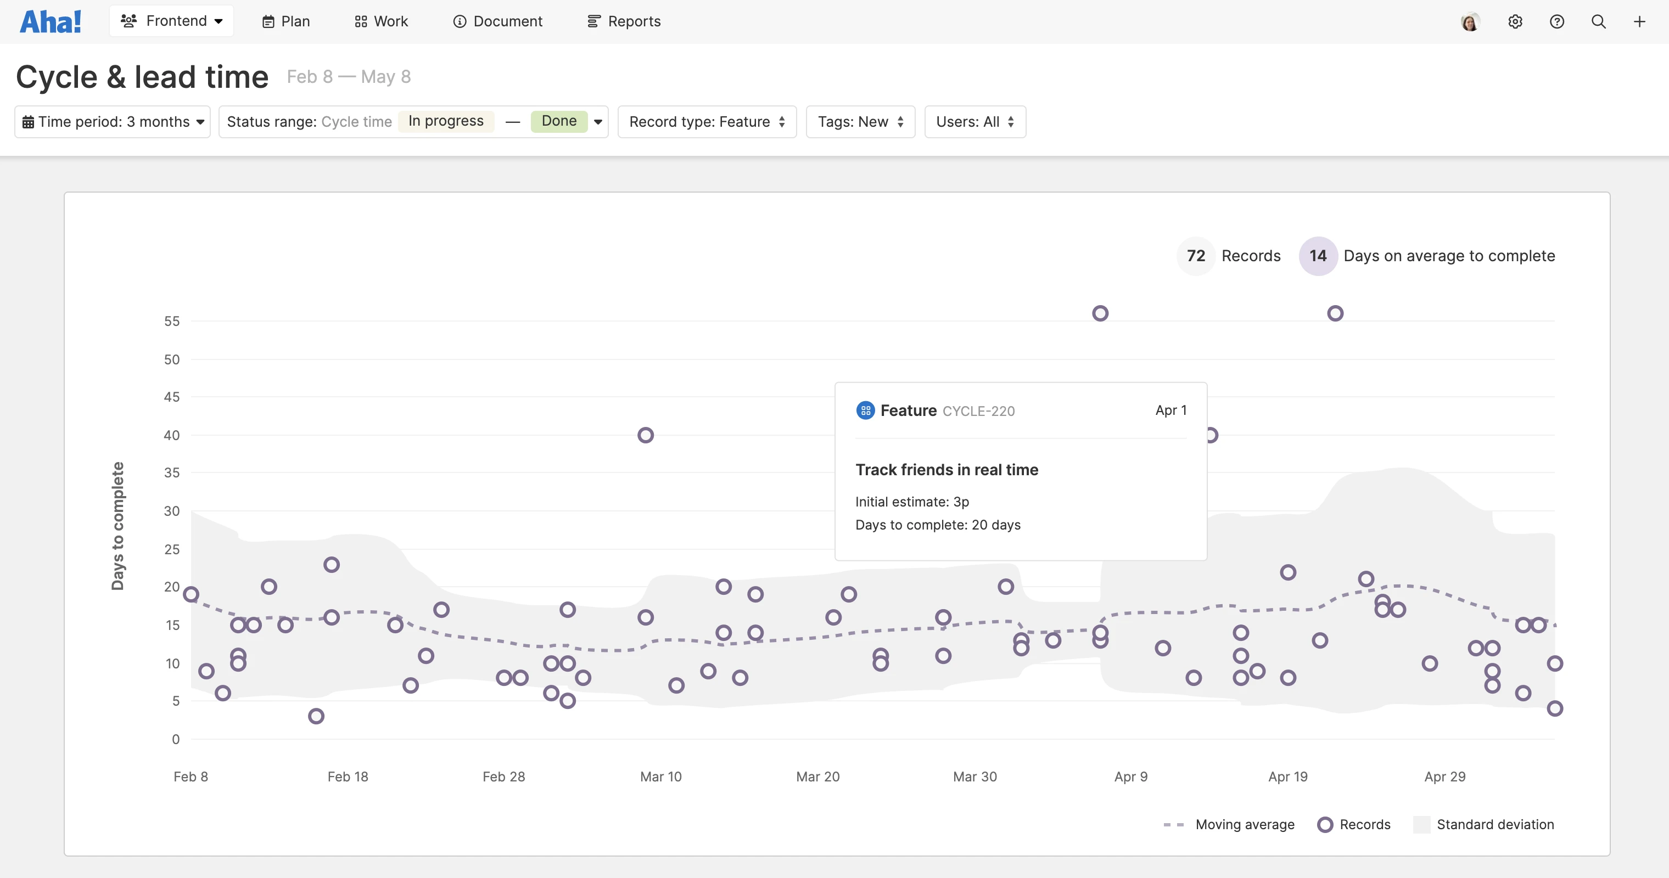Click the Standard deviation legend swatch
This screenshot has height=878, width=1669.
point(1421,824)
